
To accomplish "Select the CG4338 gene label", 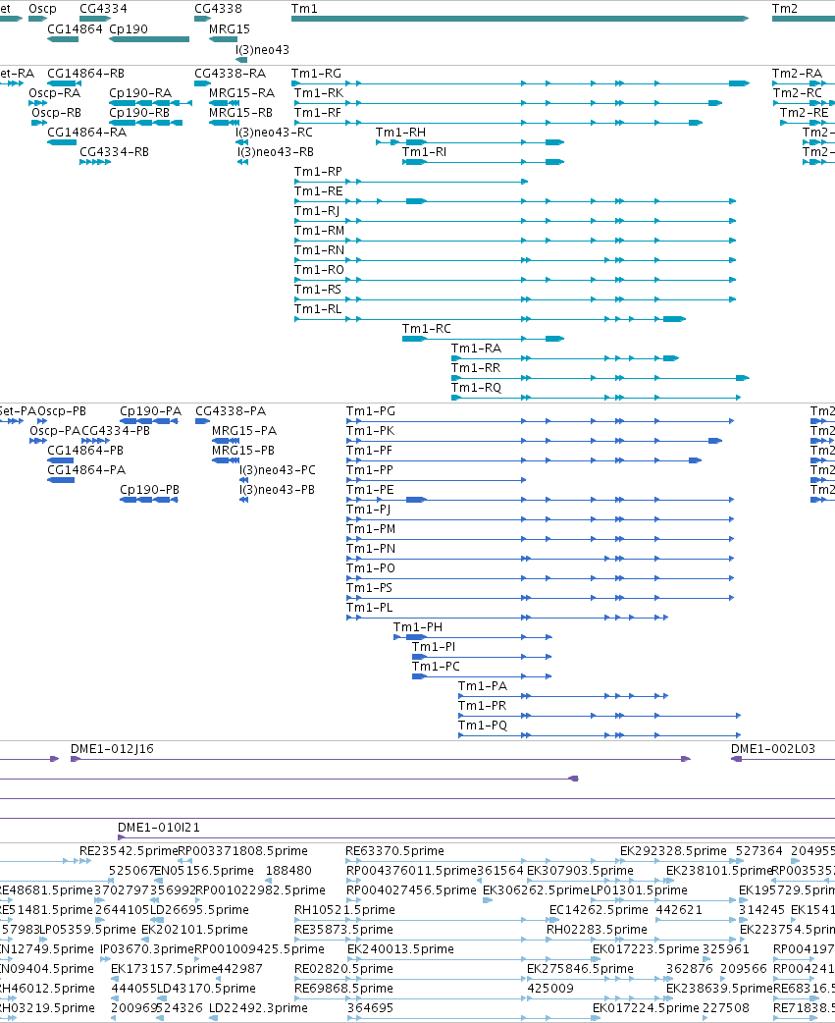I will point(218,9).
